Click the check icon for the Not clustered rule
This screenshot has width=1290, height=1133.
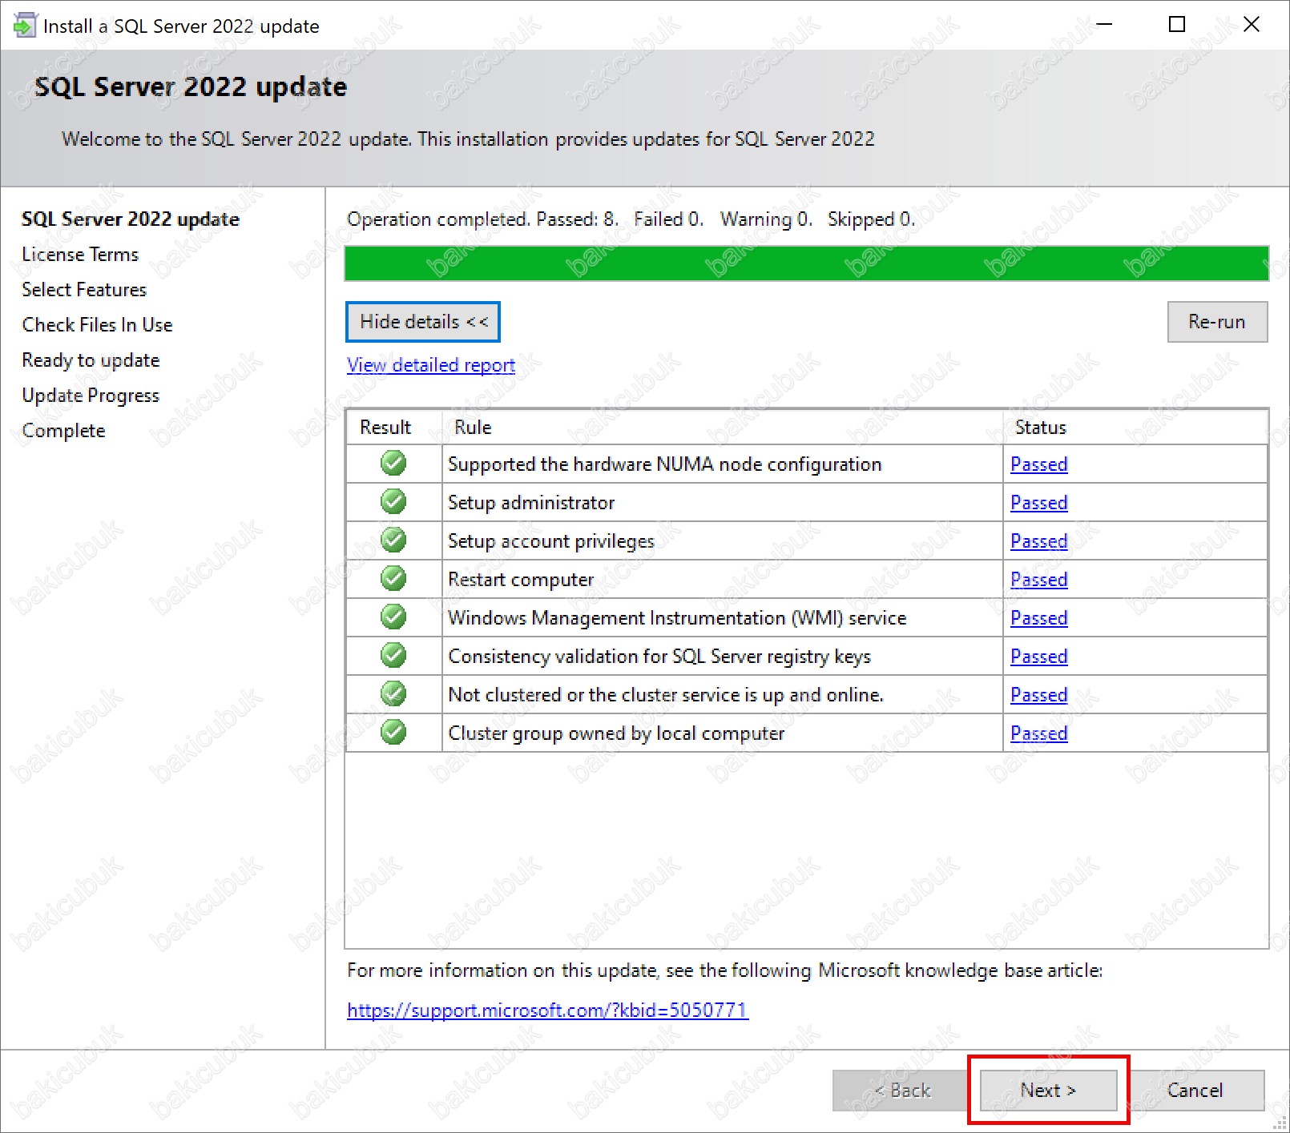(393, 693)
